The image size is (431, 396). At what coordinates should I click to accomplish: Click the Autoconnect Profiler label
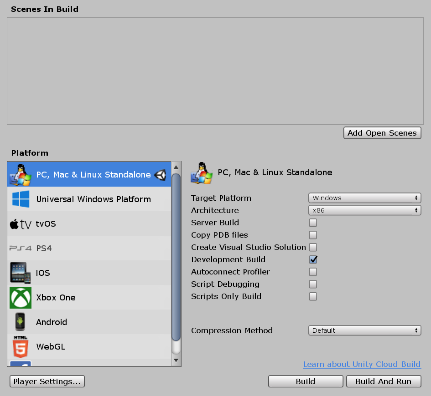231,272
